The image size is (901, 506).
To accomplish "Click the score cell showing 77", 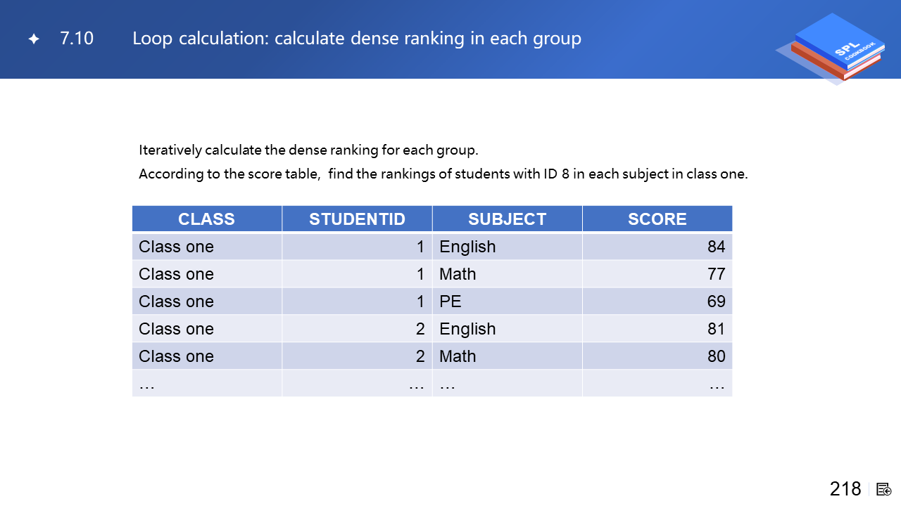I will tap(716, 274).
